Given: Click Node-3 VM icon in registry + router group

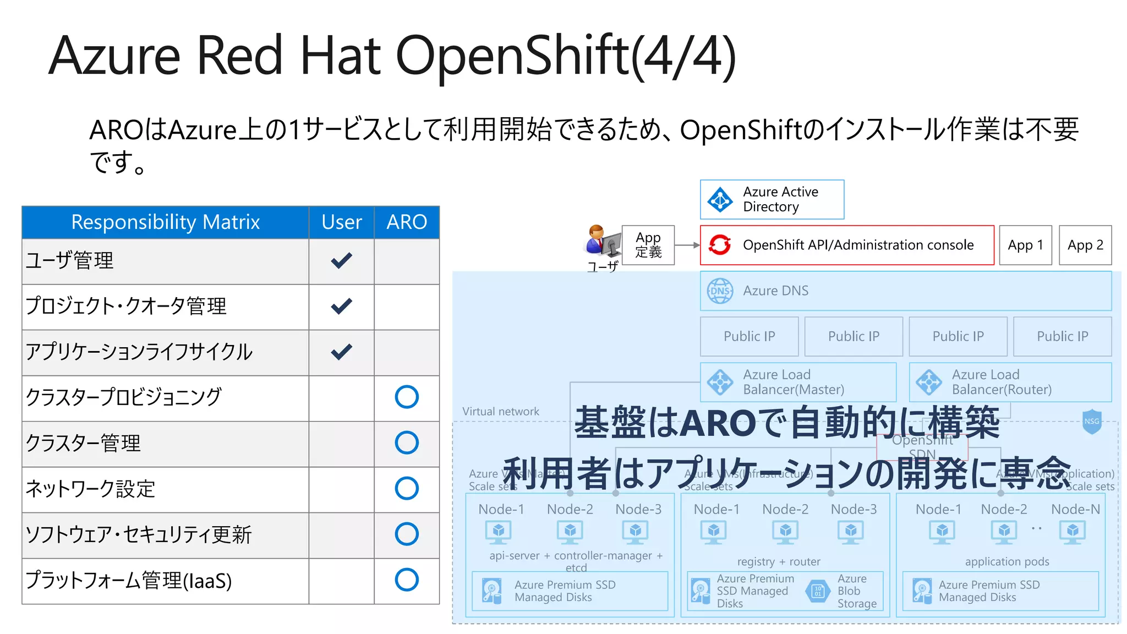Looking at the screenshot, I should [x=851, y=532].
